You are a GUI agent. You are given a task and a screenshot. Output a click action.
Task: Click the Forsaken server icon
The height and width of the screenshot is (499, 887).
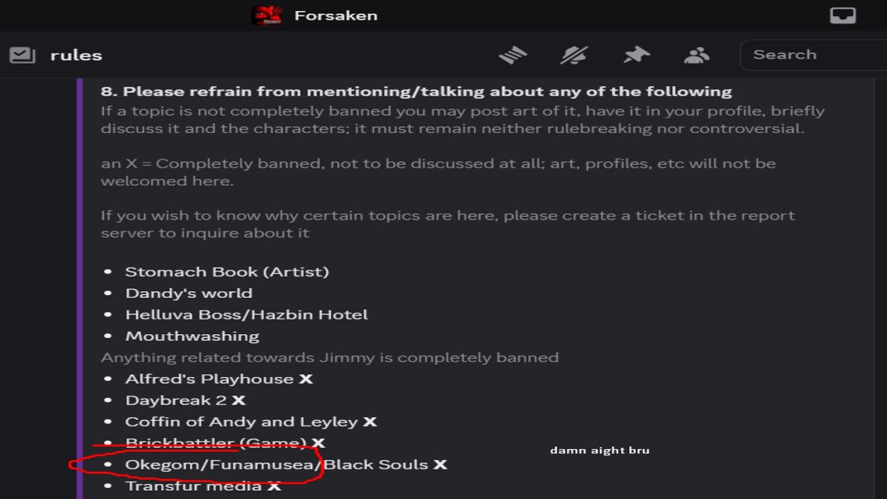pyautogui.click(x=267, y=15)
